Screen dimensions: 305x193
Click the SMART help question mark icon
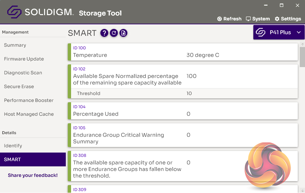(x=104, y=33)
